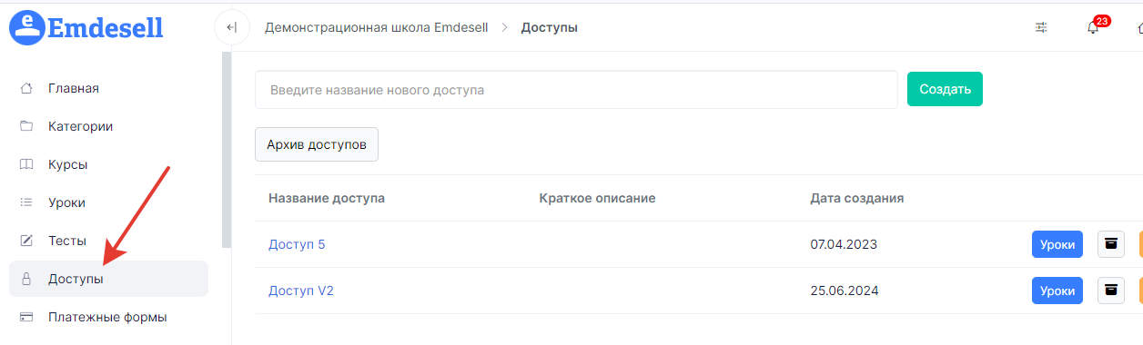
Task: Click the Emdesell logo
Action: pos(86,27)
